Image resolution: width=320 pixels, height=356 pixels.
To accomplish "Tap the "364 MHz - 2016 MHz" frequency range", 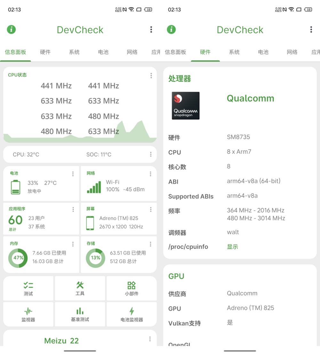I will 256,210.
